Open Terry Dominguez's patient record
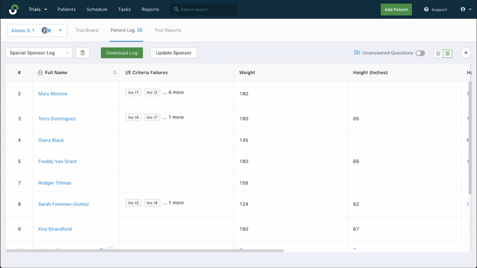Viewport: 477px width, 268px height. click(x=57, y=119)
